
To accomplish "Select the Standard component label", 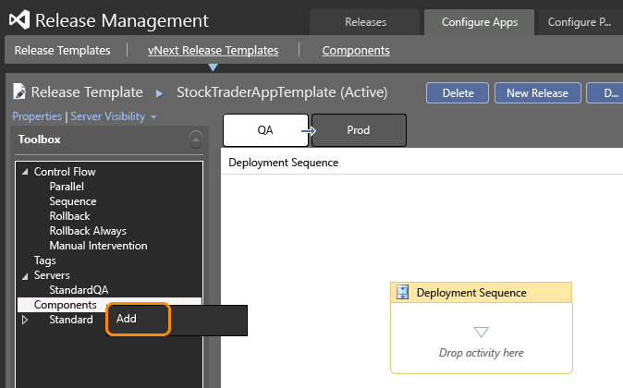I will 71,320.
